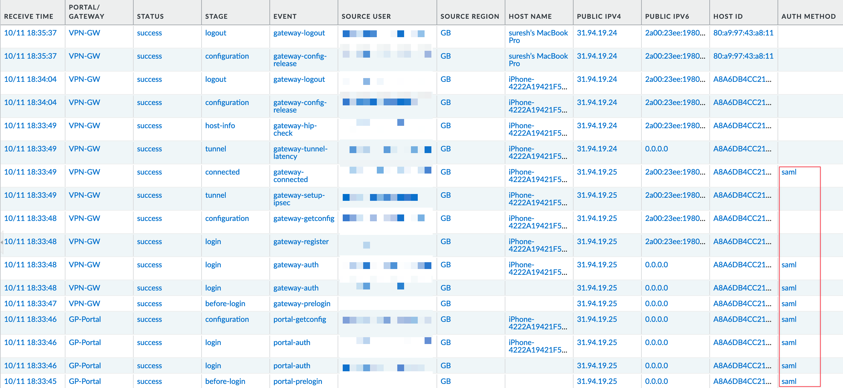Click the 10/11 18:33:45 receive time
Image resolution: width=843 pixels, height=388 pixels.
(30, 382)
